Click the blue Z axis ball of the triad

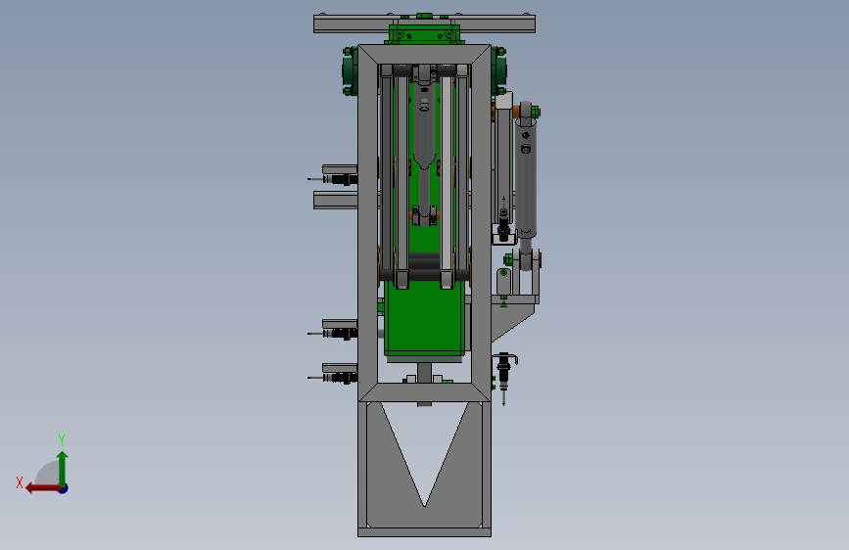pyautogui.click(x=64, y=488)
